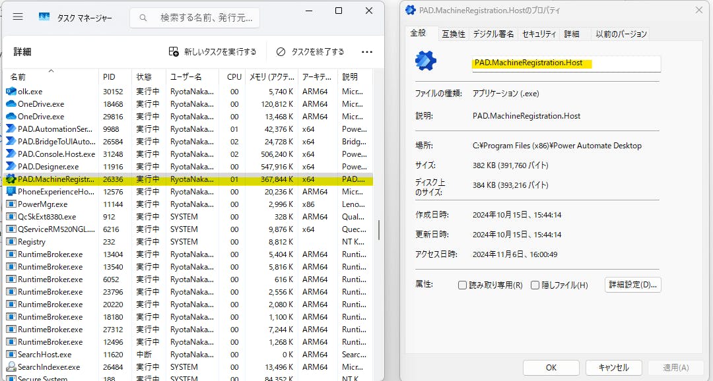Click the RuntimeBroker.exe icon with PID 6052
Viewport: 713px width, 381px height.
[11, 279]
